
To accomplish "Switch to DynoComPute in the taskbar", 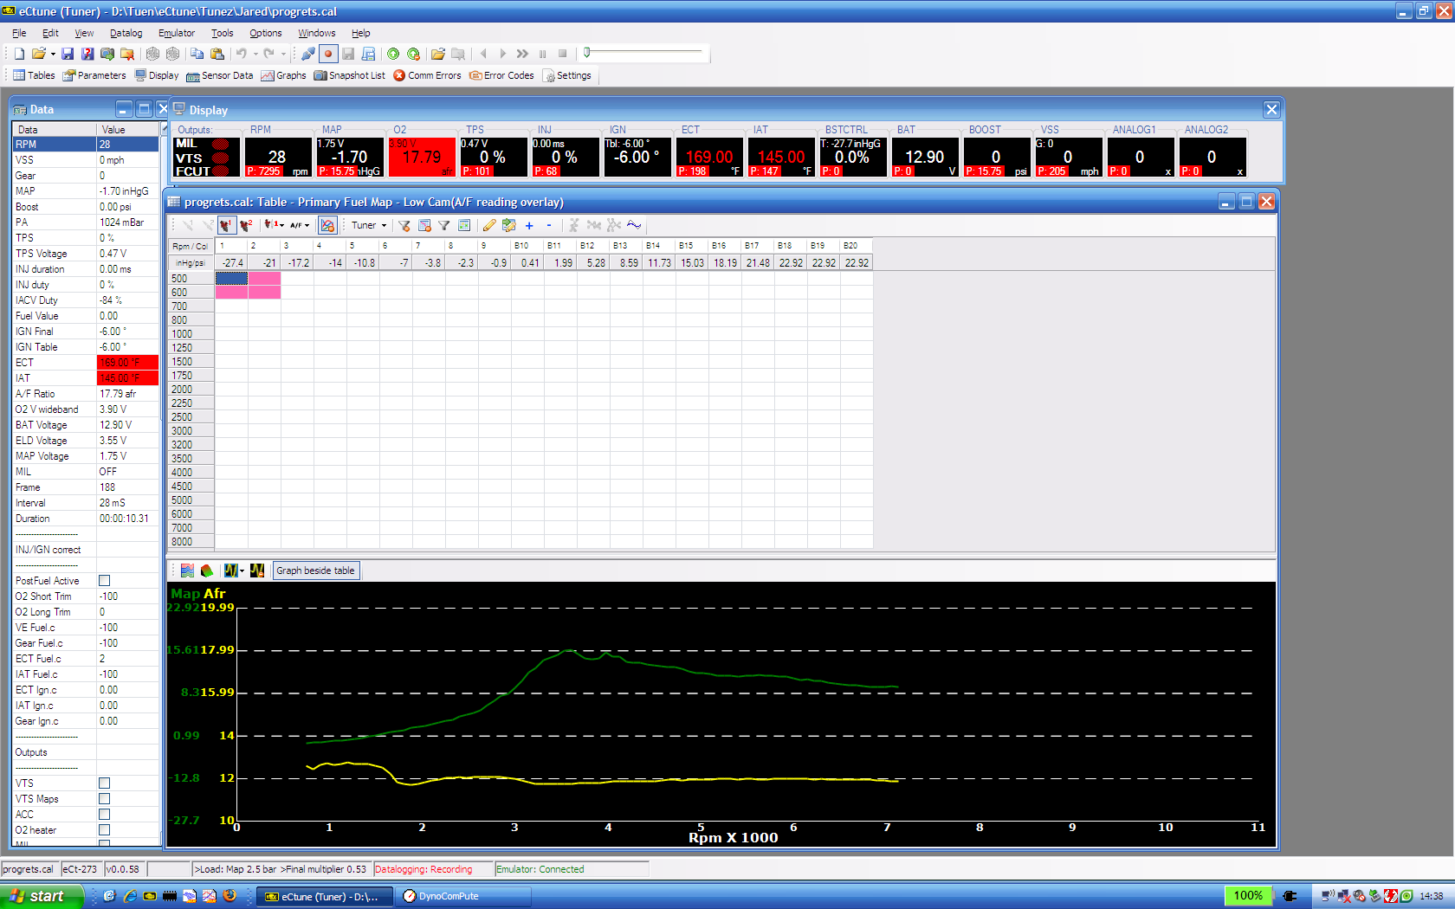I will point(465,896).
